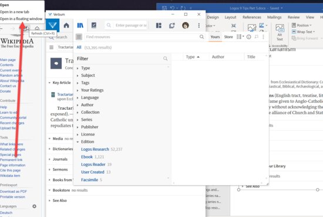Click the Library books icon
323x217 pixels.
(x=80, y=25)
